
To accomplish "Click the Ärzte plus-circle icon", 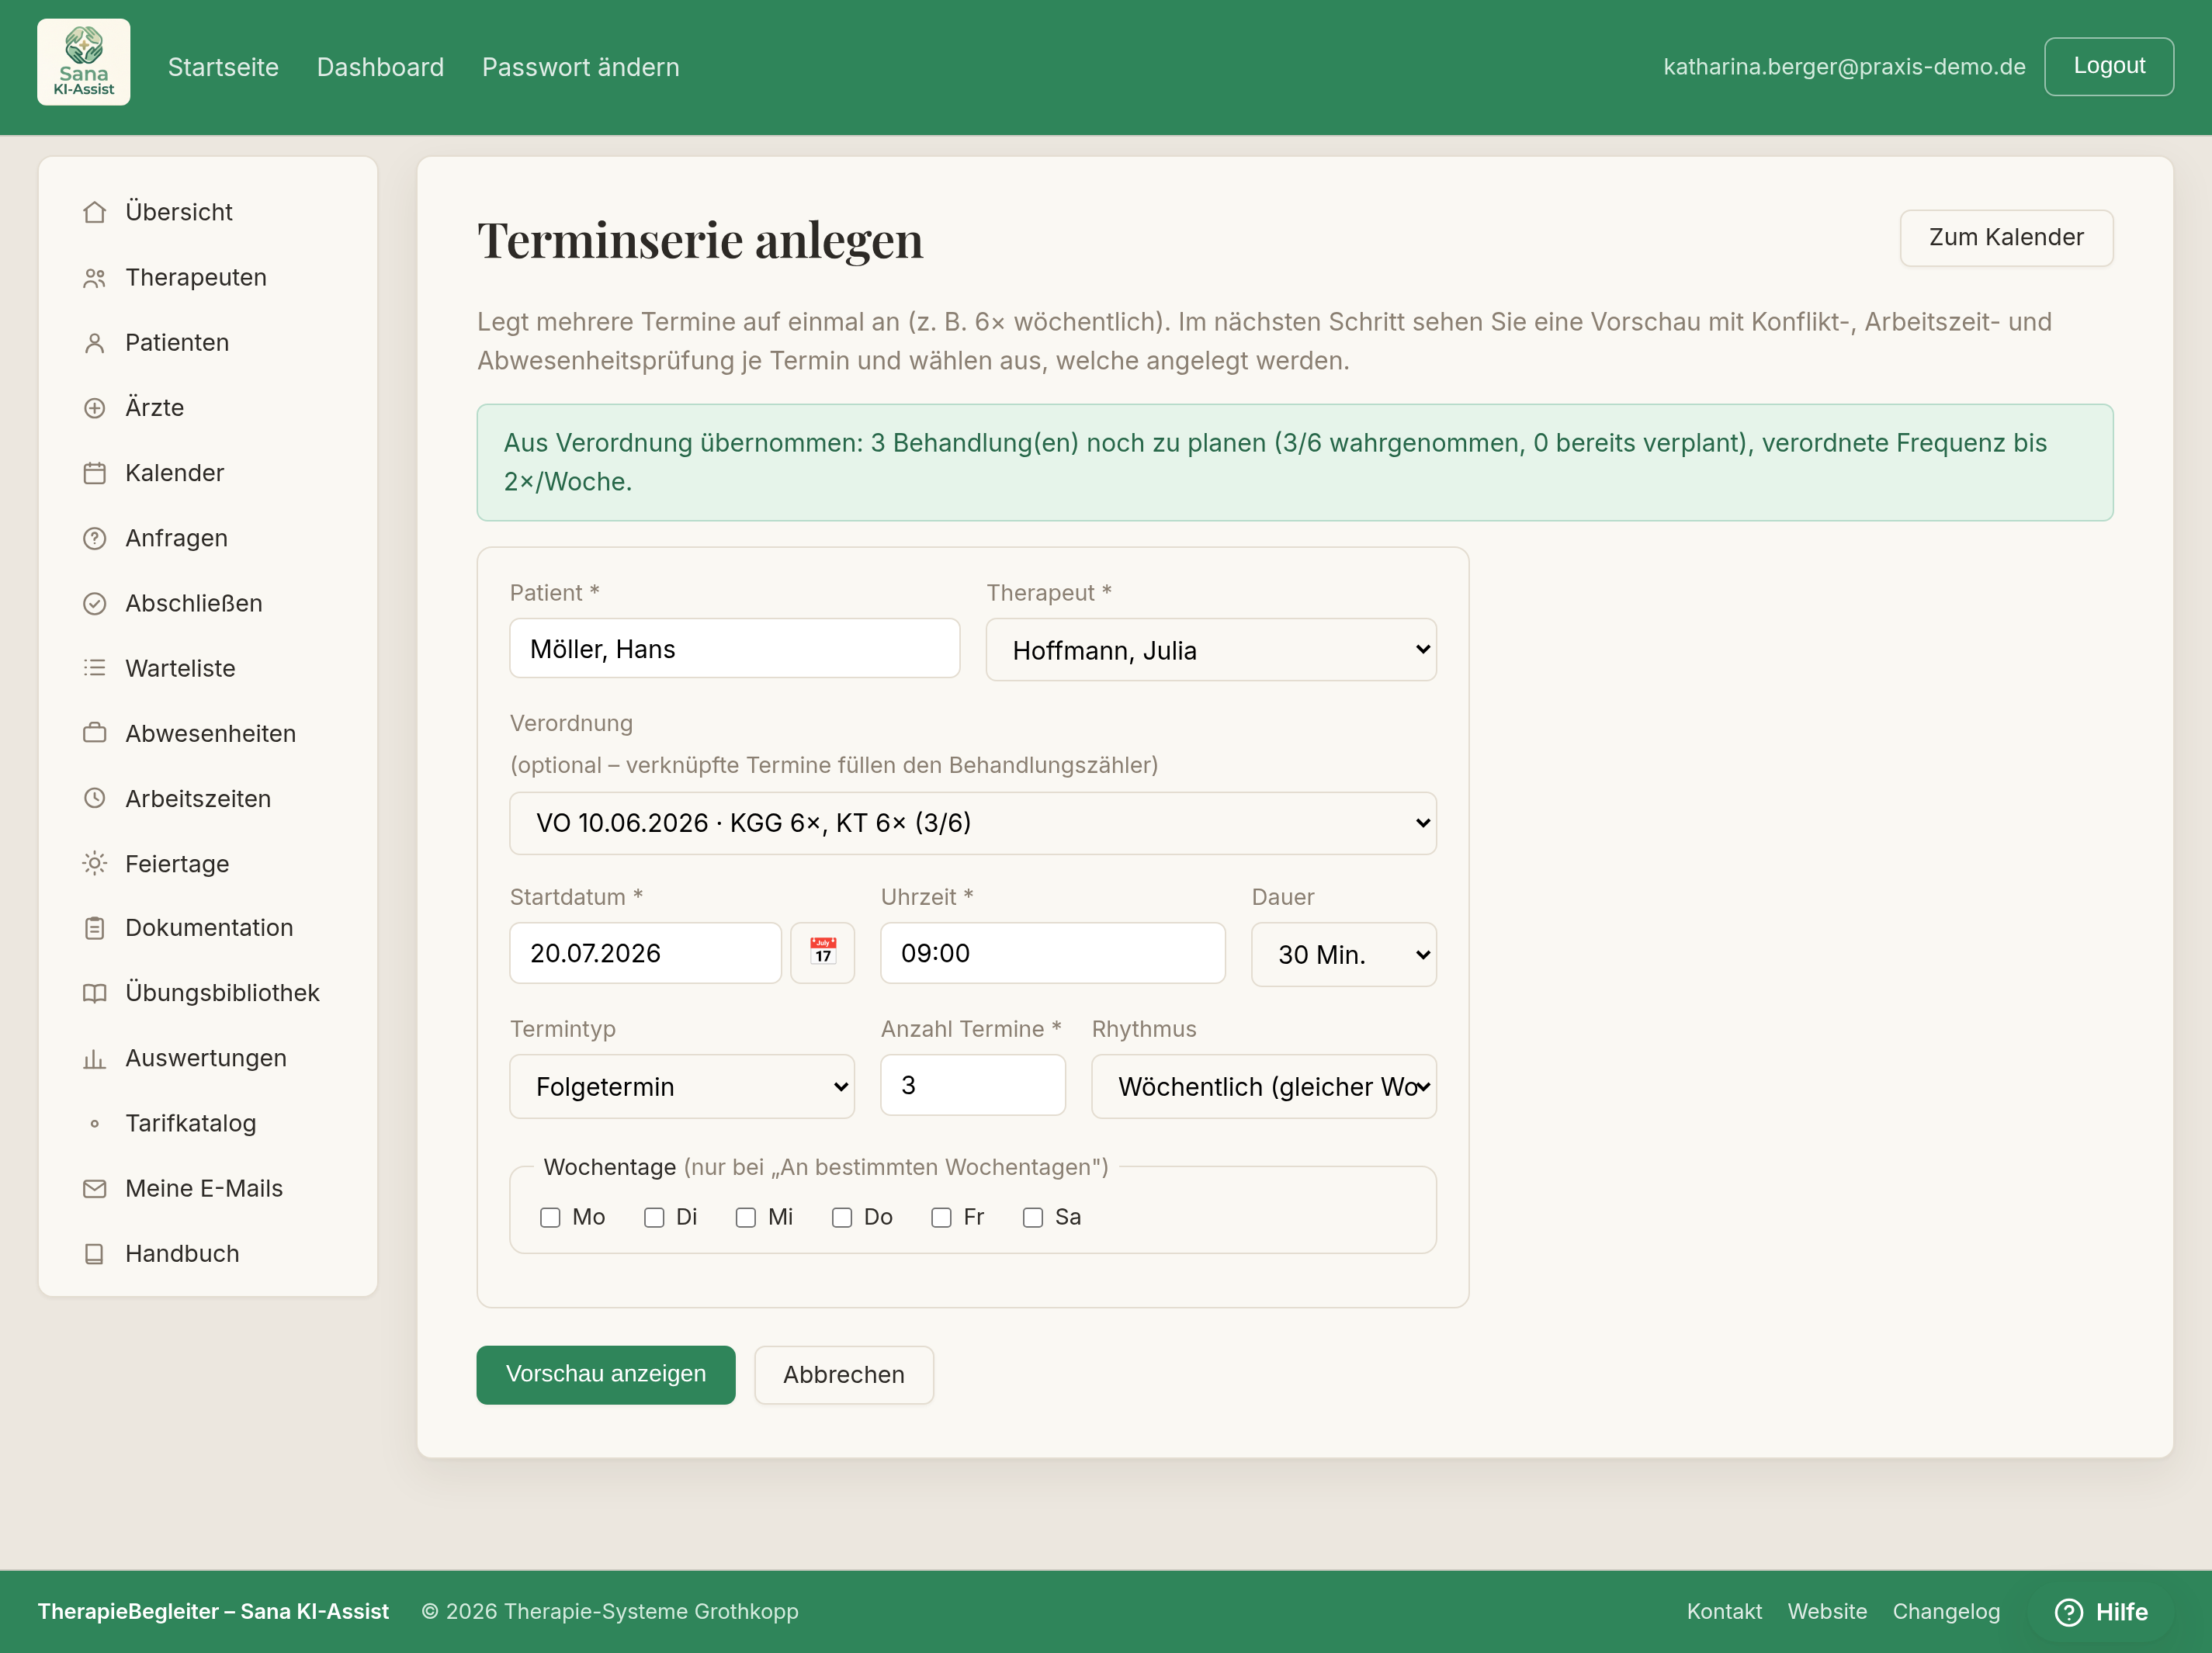I will 94,408.
